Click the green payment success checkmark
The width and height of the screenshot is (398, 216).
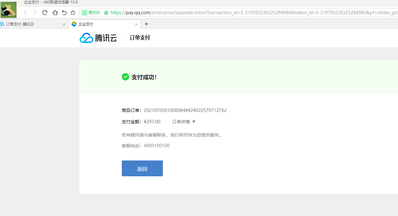(x=125, y=77)
